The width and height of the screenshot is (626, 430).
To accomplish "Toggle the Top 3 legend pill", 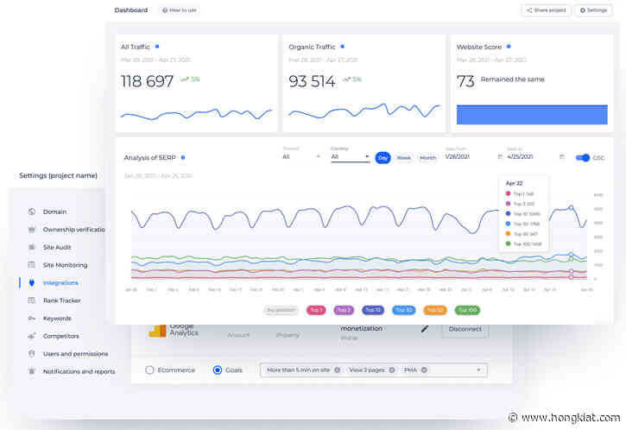I will coord(344,310).
